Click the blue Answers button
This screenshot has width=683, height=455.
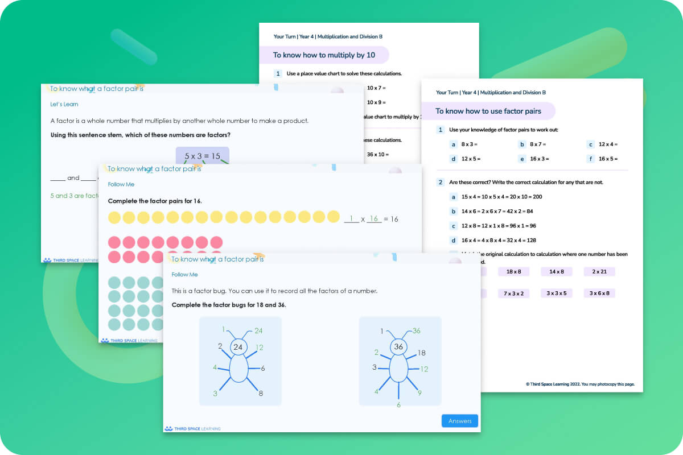pyautogui.click(x=459, y=421)
